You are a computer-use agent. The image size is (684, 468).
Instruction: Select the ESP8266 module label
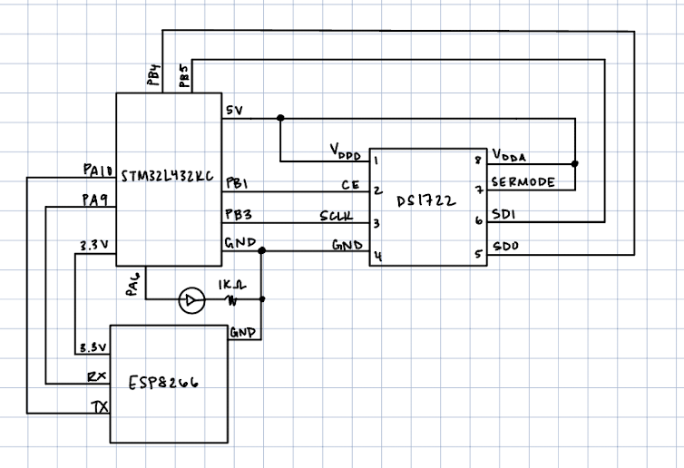pyautogui.click(x=163, y=383)
